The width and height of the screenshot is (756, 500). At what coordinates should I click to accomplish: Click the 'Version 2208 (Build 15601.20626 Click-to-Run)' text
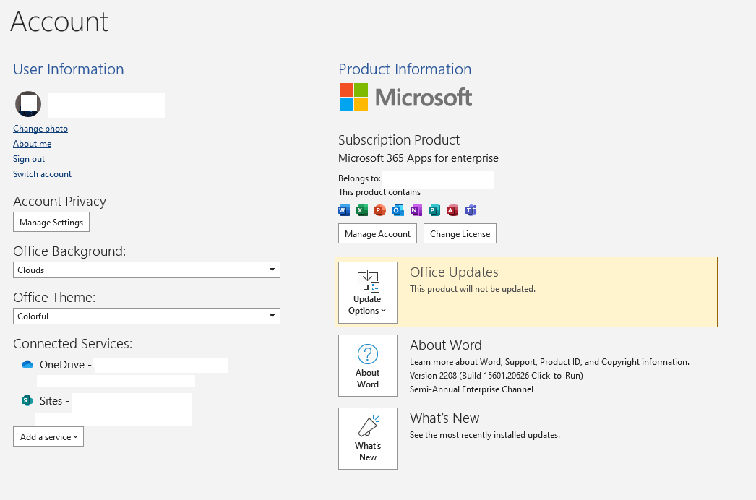[496, 376]
